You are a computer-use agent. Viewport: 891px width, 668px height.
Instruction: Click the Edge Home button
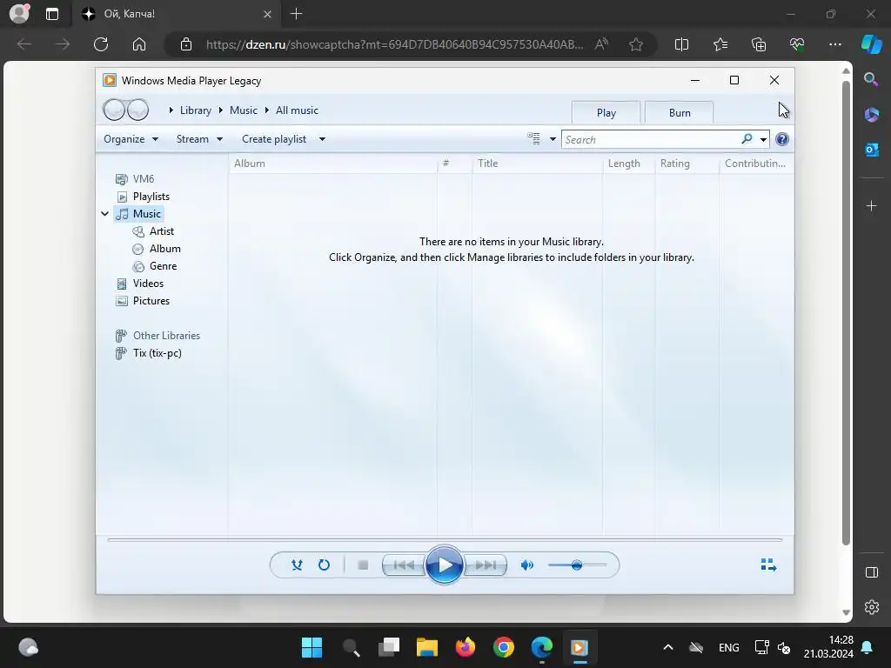point(139,44)
